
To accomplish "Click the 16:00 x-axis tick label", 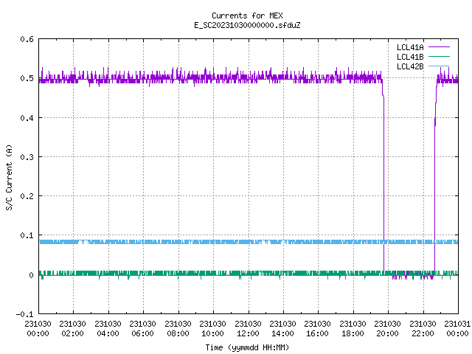I will tap(317, 333).
